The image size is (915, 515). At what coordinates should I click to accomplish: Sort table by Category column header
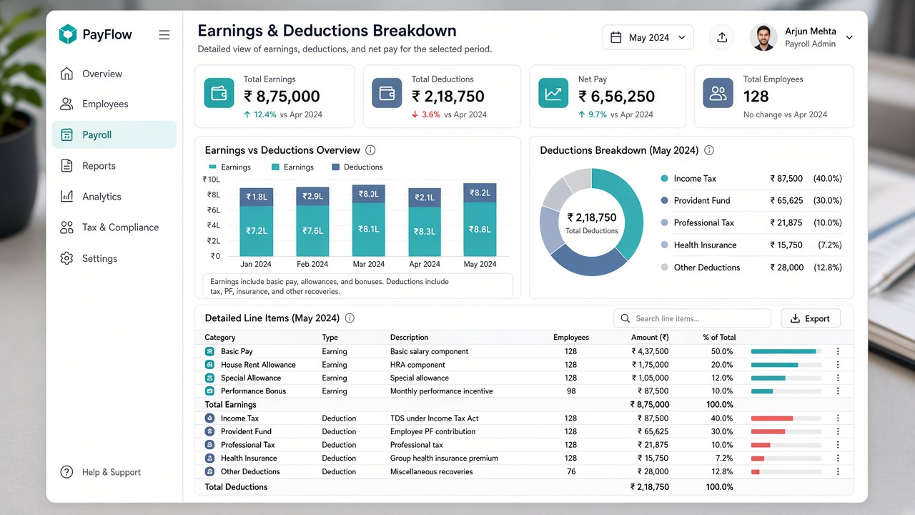point(220,338)
